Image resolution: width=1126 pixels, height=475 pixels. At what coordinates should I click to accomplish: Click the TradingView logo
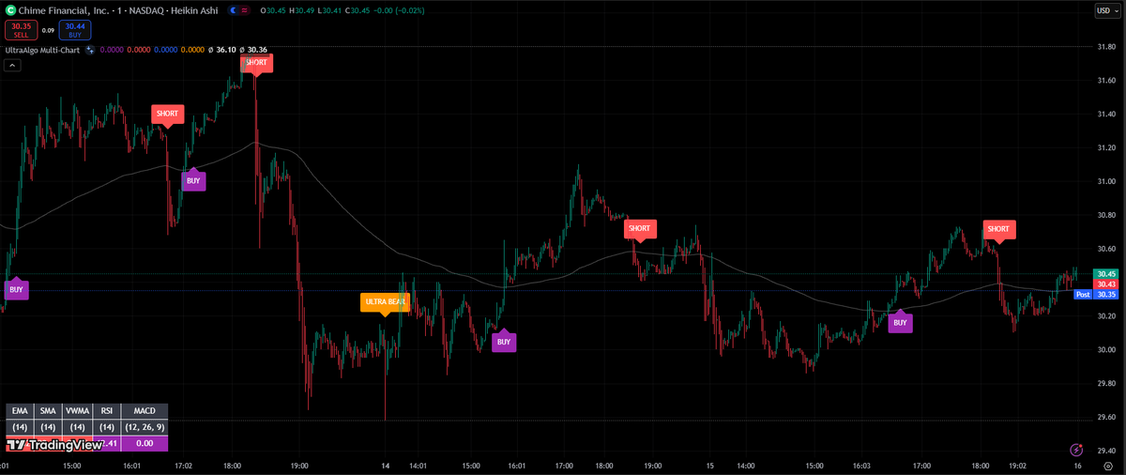click(x=53, y=445)
